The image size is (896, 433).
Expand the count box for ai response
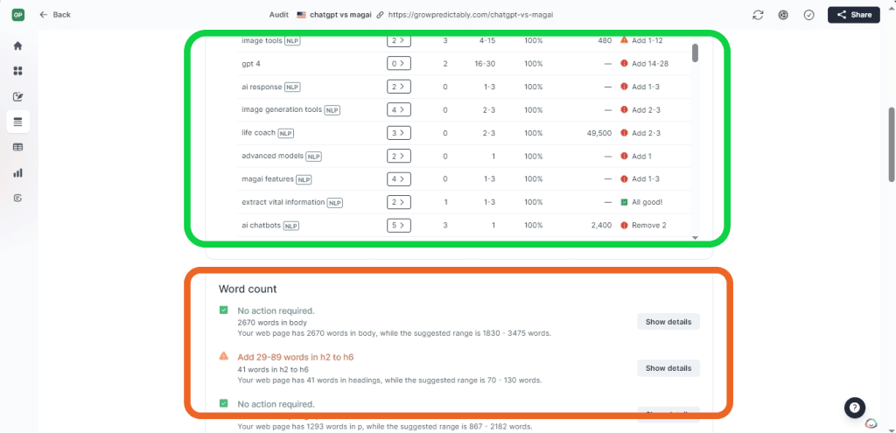(398, 87)
